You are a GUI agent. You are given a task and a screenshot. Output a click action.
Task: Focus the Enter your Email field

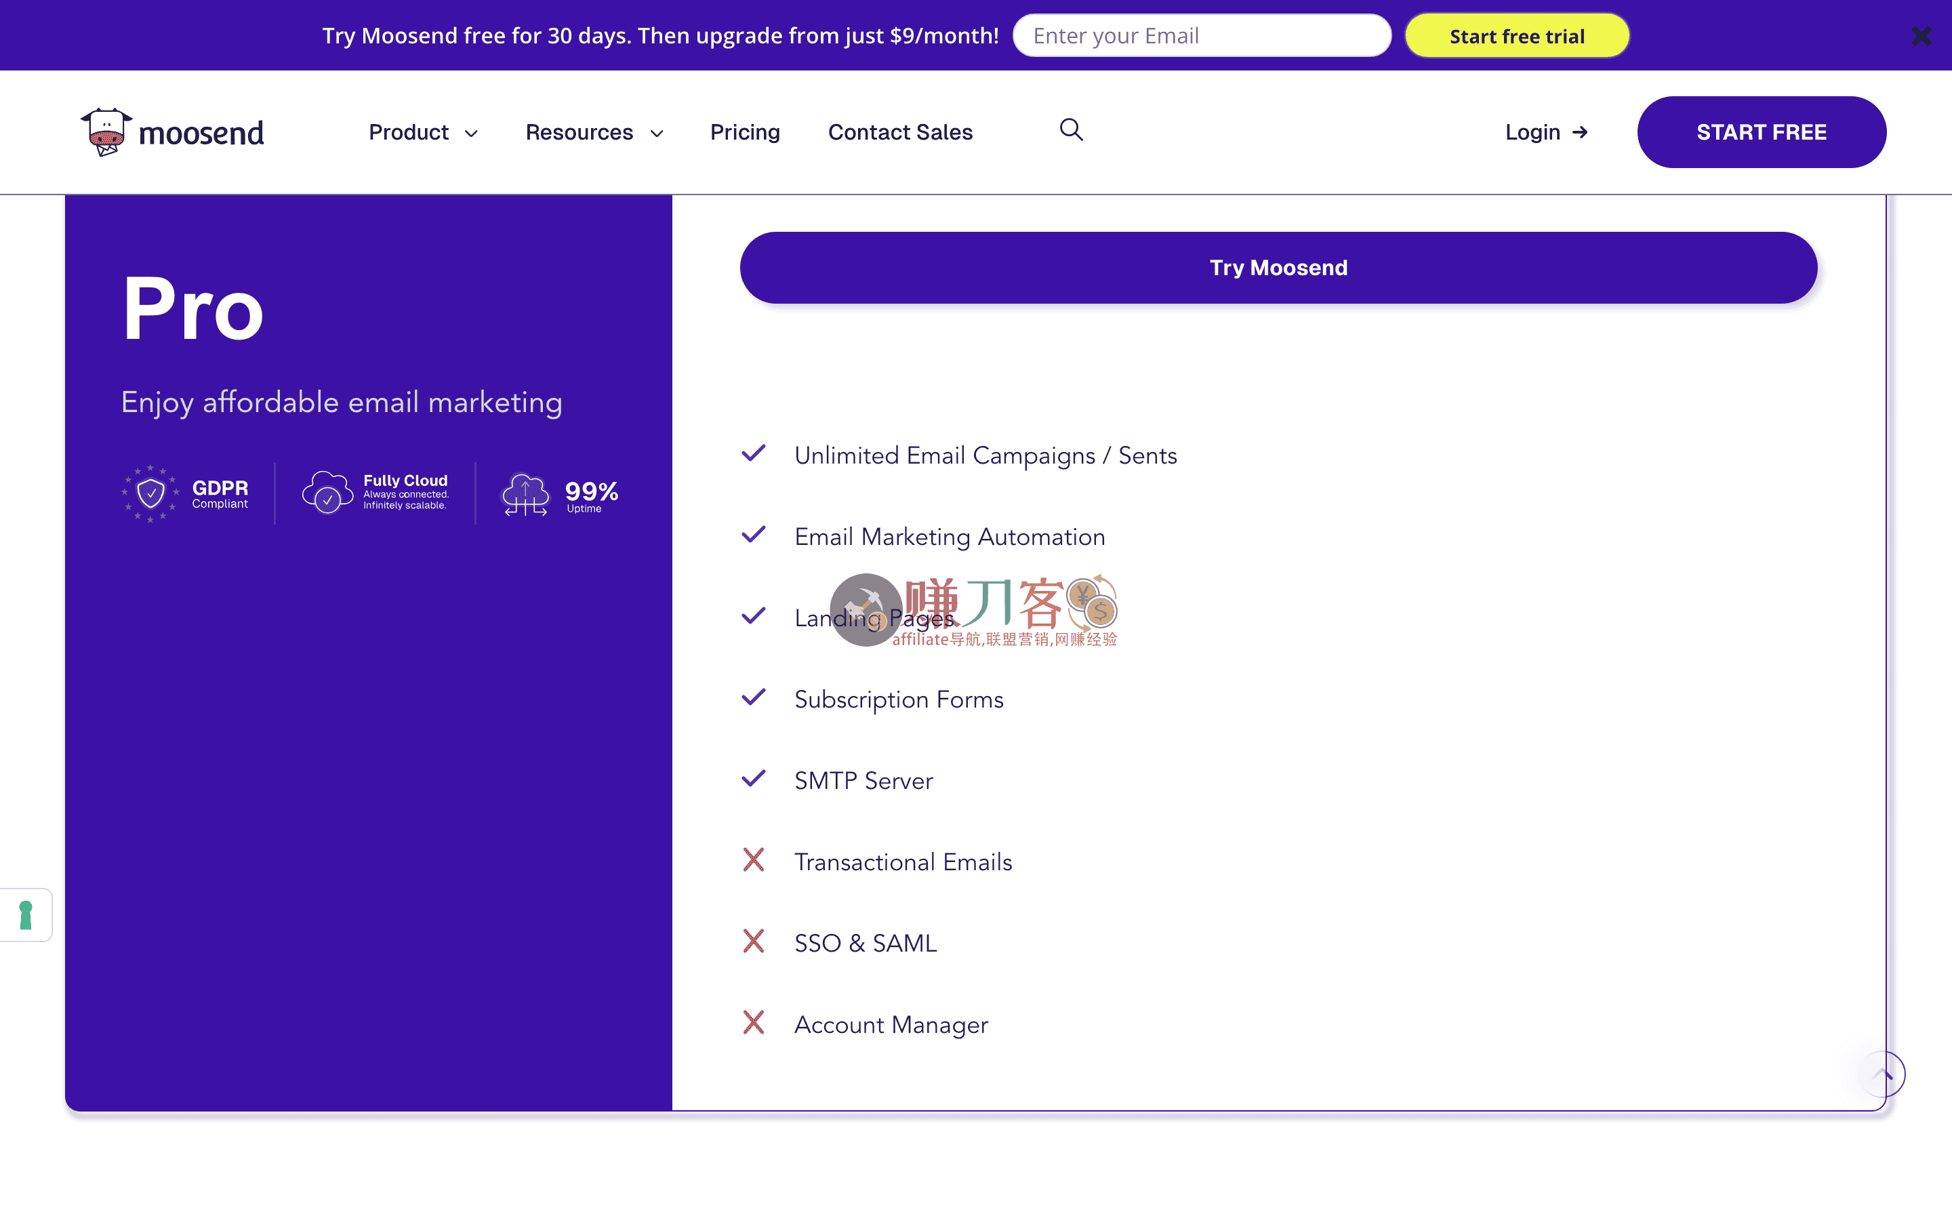[x=1201, y=37]
